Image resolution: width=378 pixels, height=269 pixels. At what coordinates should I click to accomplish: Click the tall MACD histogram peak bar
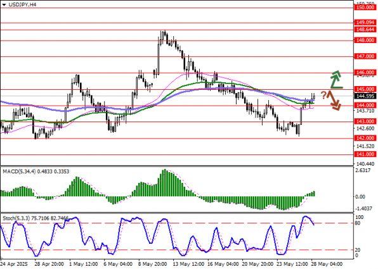[164, 183]
